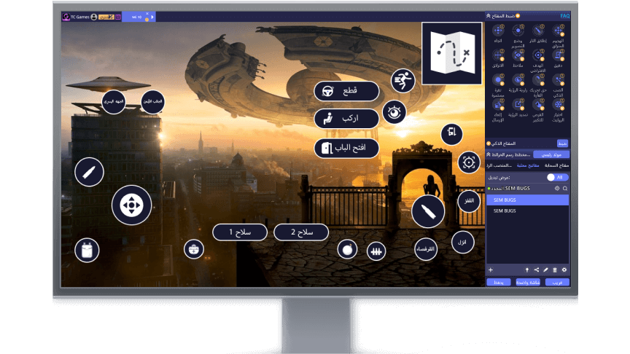Click the شاشة واضحة button
Image resolution: width=630 pixels, height=354 pixels.
(528, 282)
